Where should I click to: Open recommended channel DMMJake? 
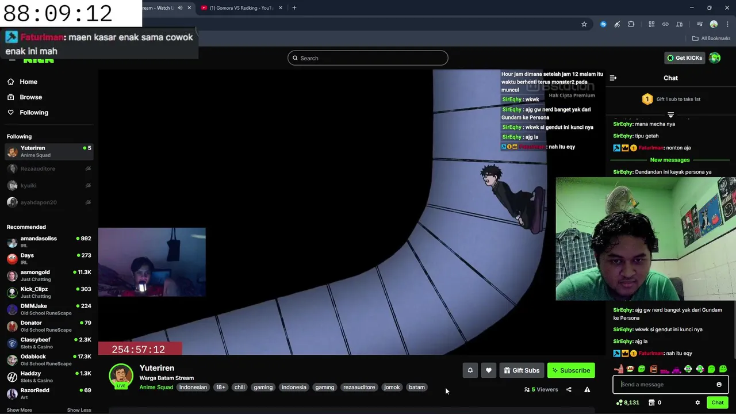click(x=49, y=309)
